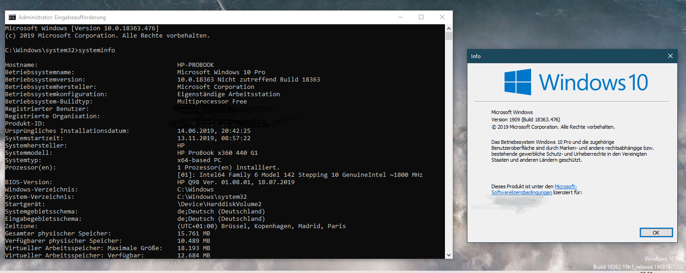Click "10.0.18363 Nicht zutreffend Build 18363"

pos(249,80)
